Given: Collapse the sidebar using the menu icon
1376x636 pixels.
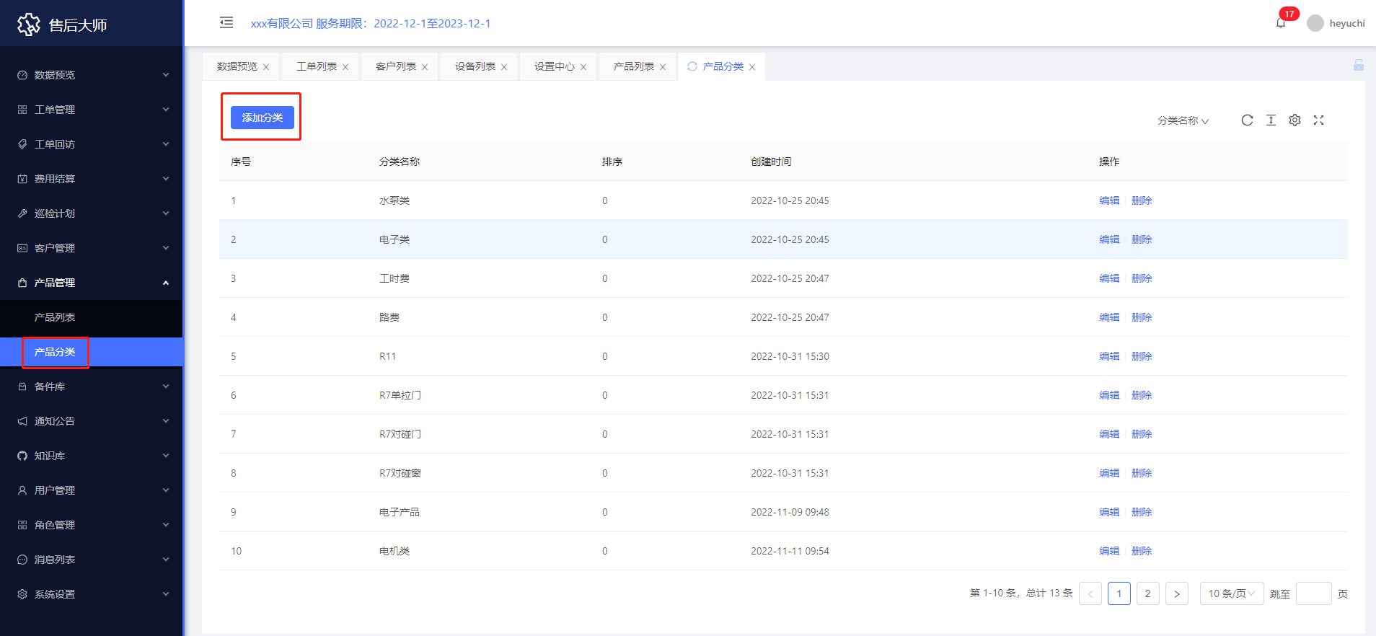Looking at the screenshot, I should pyautogui.click(x=226, y=23).
